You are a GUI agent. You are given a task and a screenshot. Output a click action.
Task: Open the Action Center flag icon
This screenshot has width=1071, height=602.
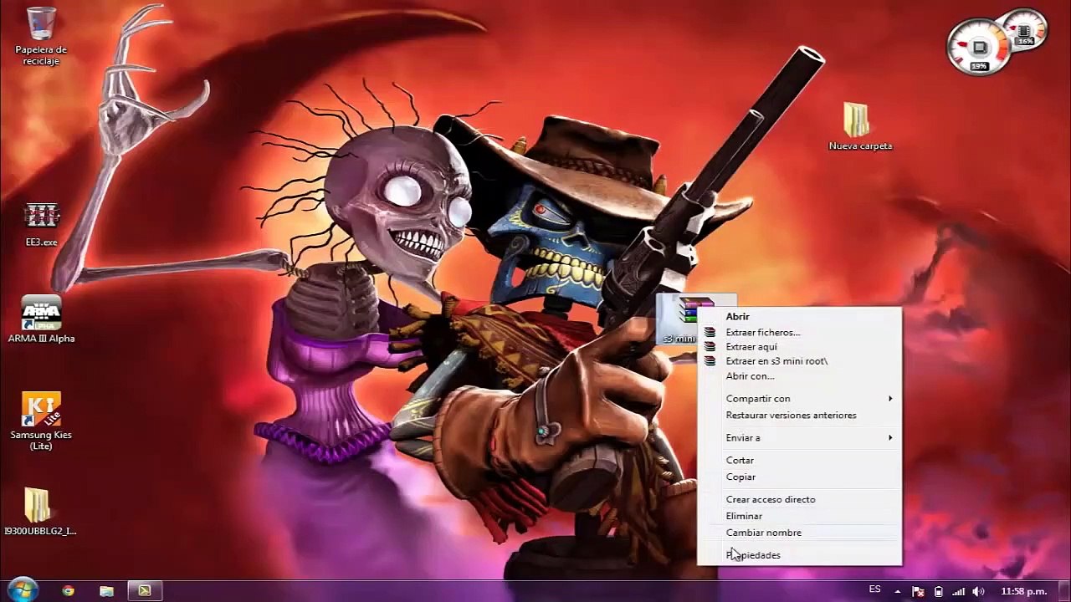point(917,591)
